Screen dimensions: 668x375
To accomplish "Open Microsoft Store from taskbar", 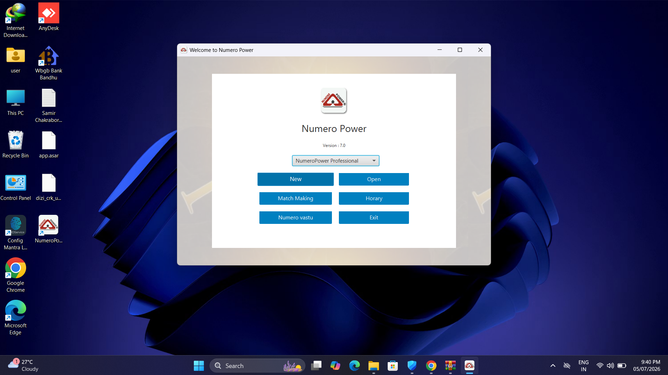I will [x=393, y=366].
